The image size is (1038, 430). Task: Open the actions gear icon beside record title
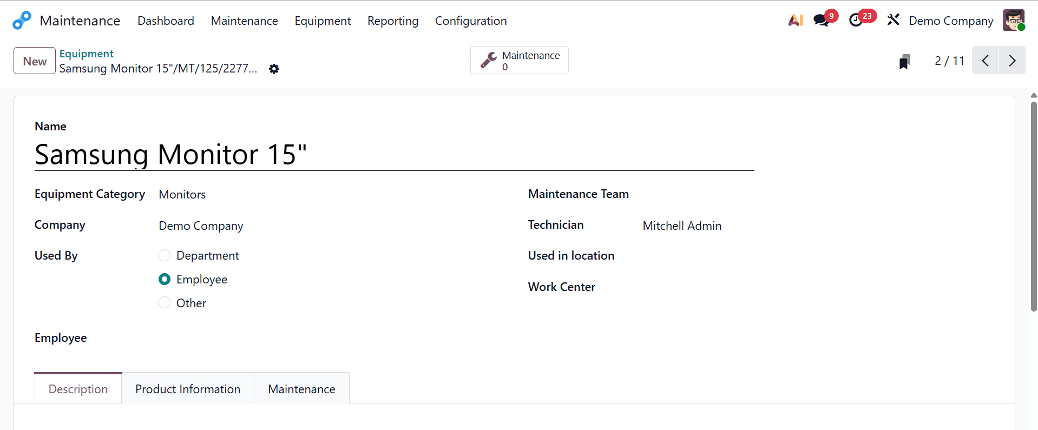pos(274,69)
